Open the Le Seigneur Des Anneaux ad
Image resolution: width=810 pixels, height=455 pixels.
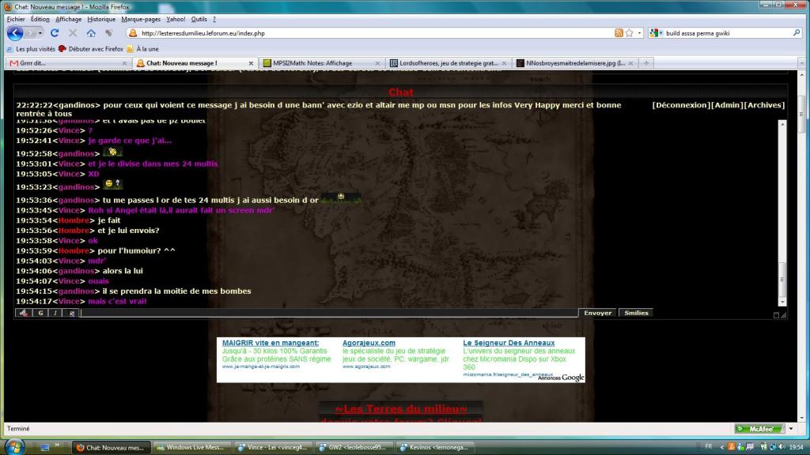click(x=509, y=343)
